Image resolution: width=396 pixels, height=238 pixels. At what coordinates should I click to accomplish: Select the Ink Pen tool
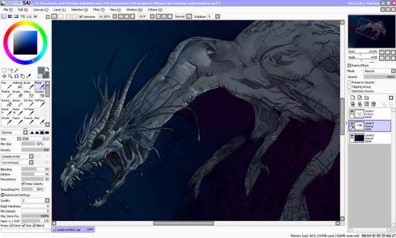click(x=29, y=103)
